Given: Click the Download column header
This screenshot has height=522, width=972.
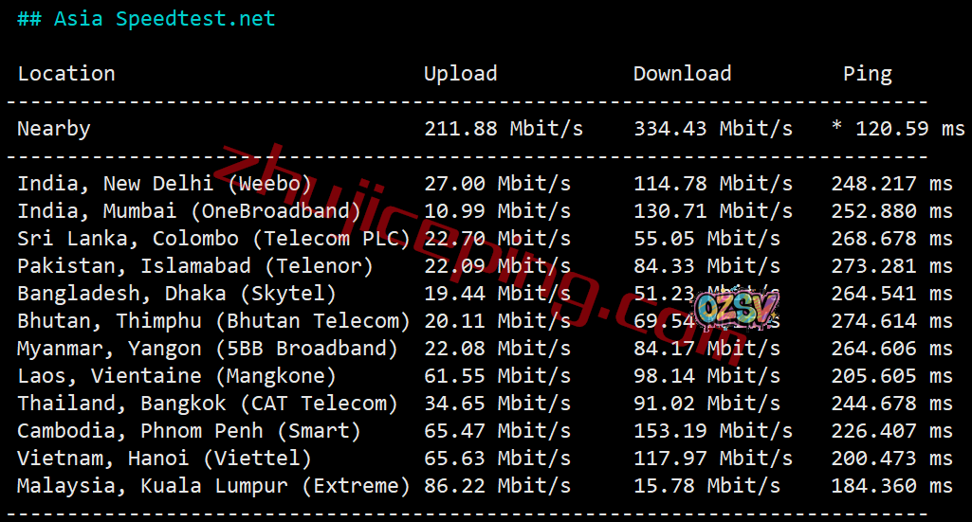Looking at the screenshot, I should [x=682, y=74].
